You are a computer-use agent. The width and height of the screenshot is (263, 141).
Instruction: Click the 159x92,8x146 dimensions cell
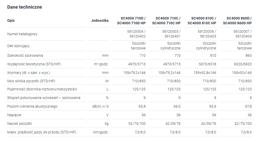tap(205, 73)
